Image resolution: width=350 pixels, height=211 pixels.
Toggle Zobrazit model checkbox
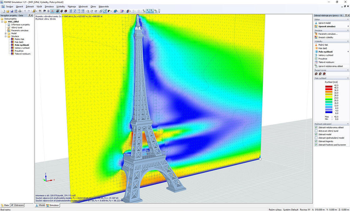(316, 134)
